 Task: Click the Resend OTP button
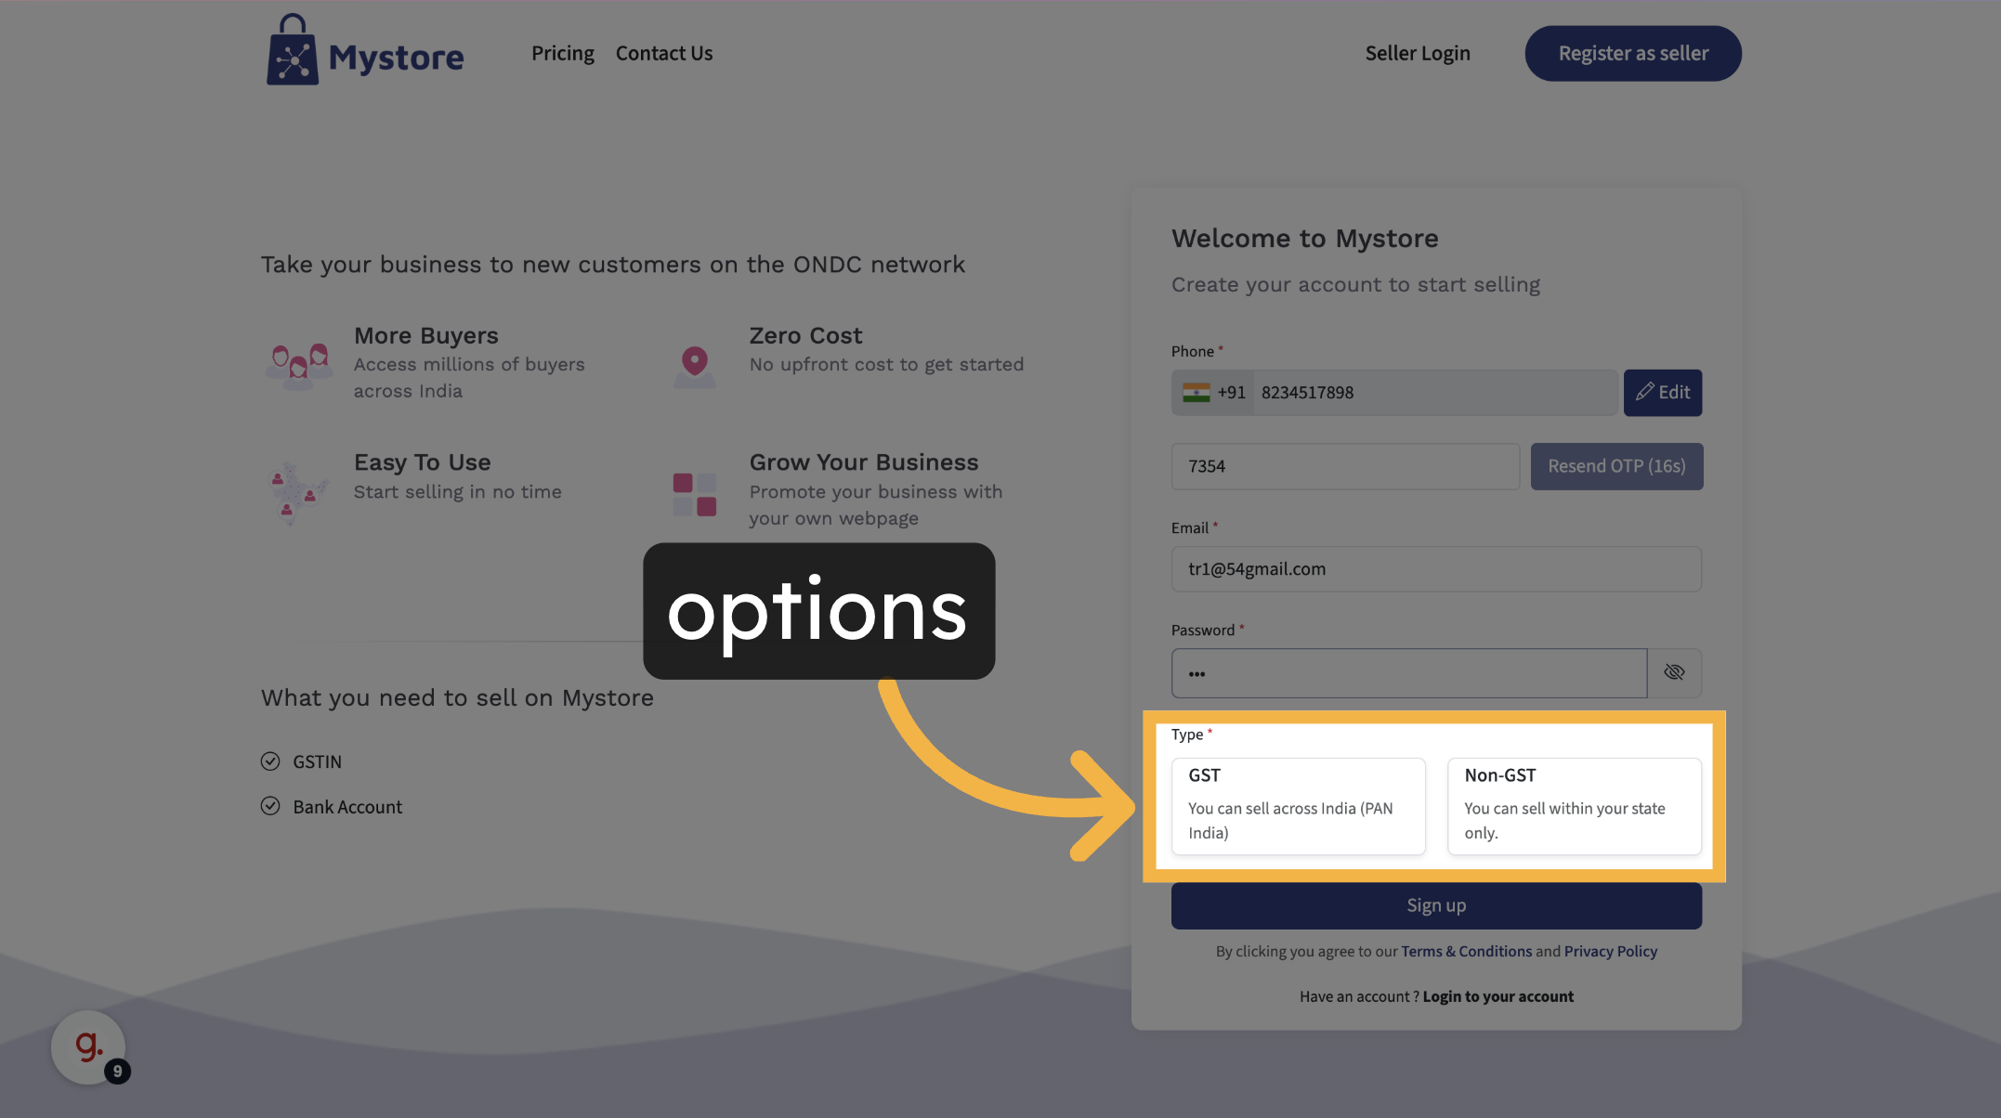[1616, 466]
